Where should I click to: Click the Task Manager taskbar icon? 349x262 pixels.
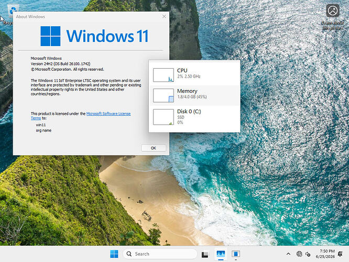(221, 254)
